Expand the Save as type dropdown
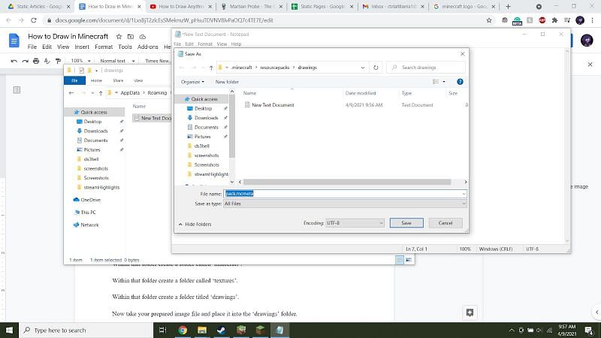 (345, 204)
